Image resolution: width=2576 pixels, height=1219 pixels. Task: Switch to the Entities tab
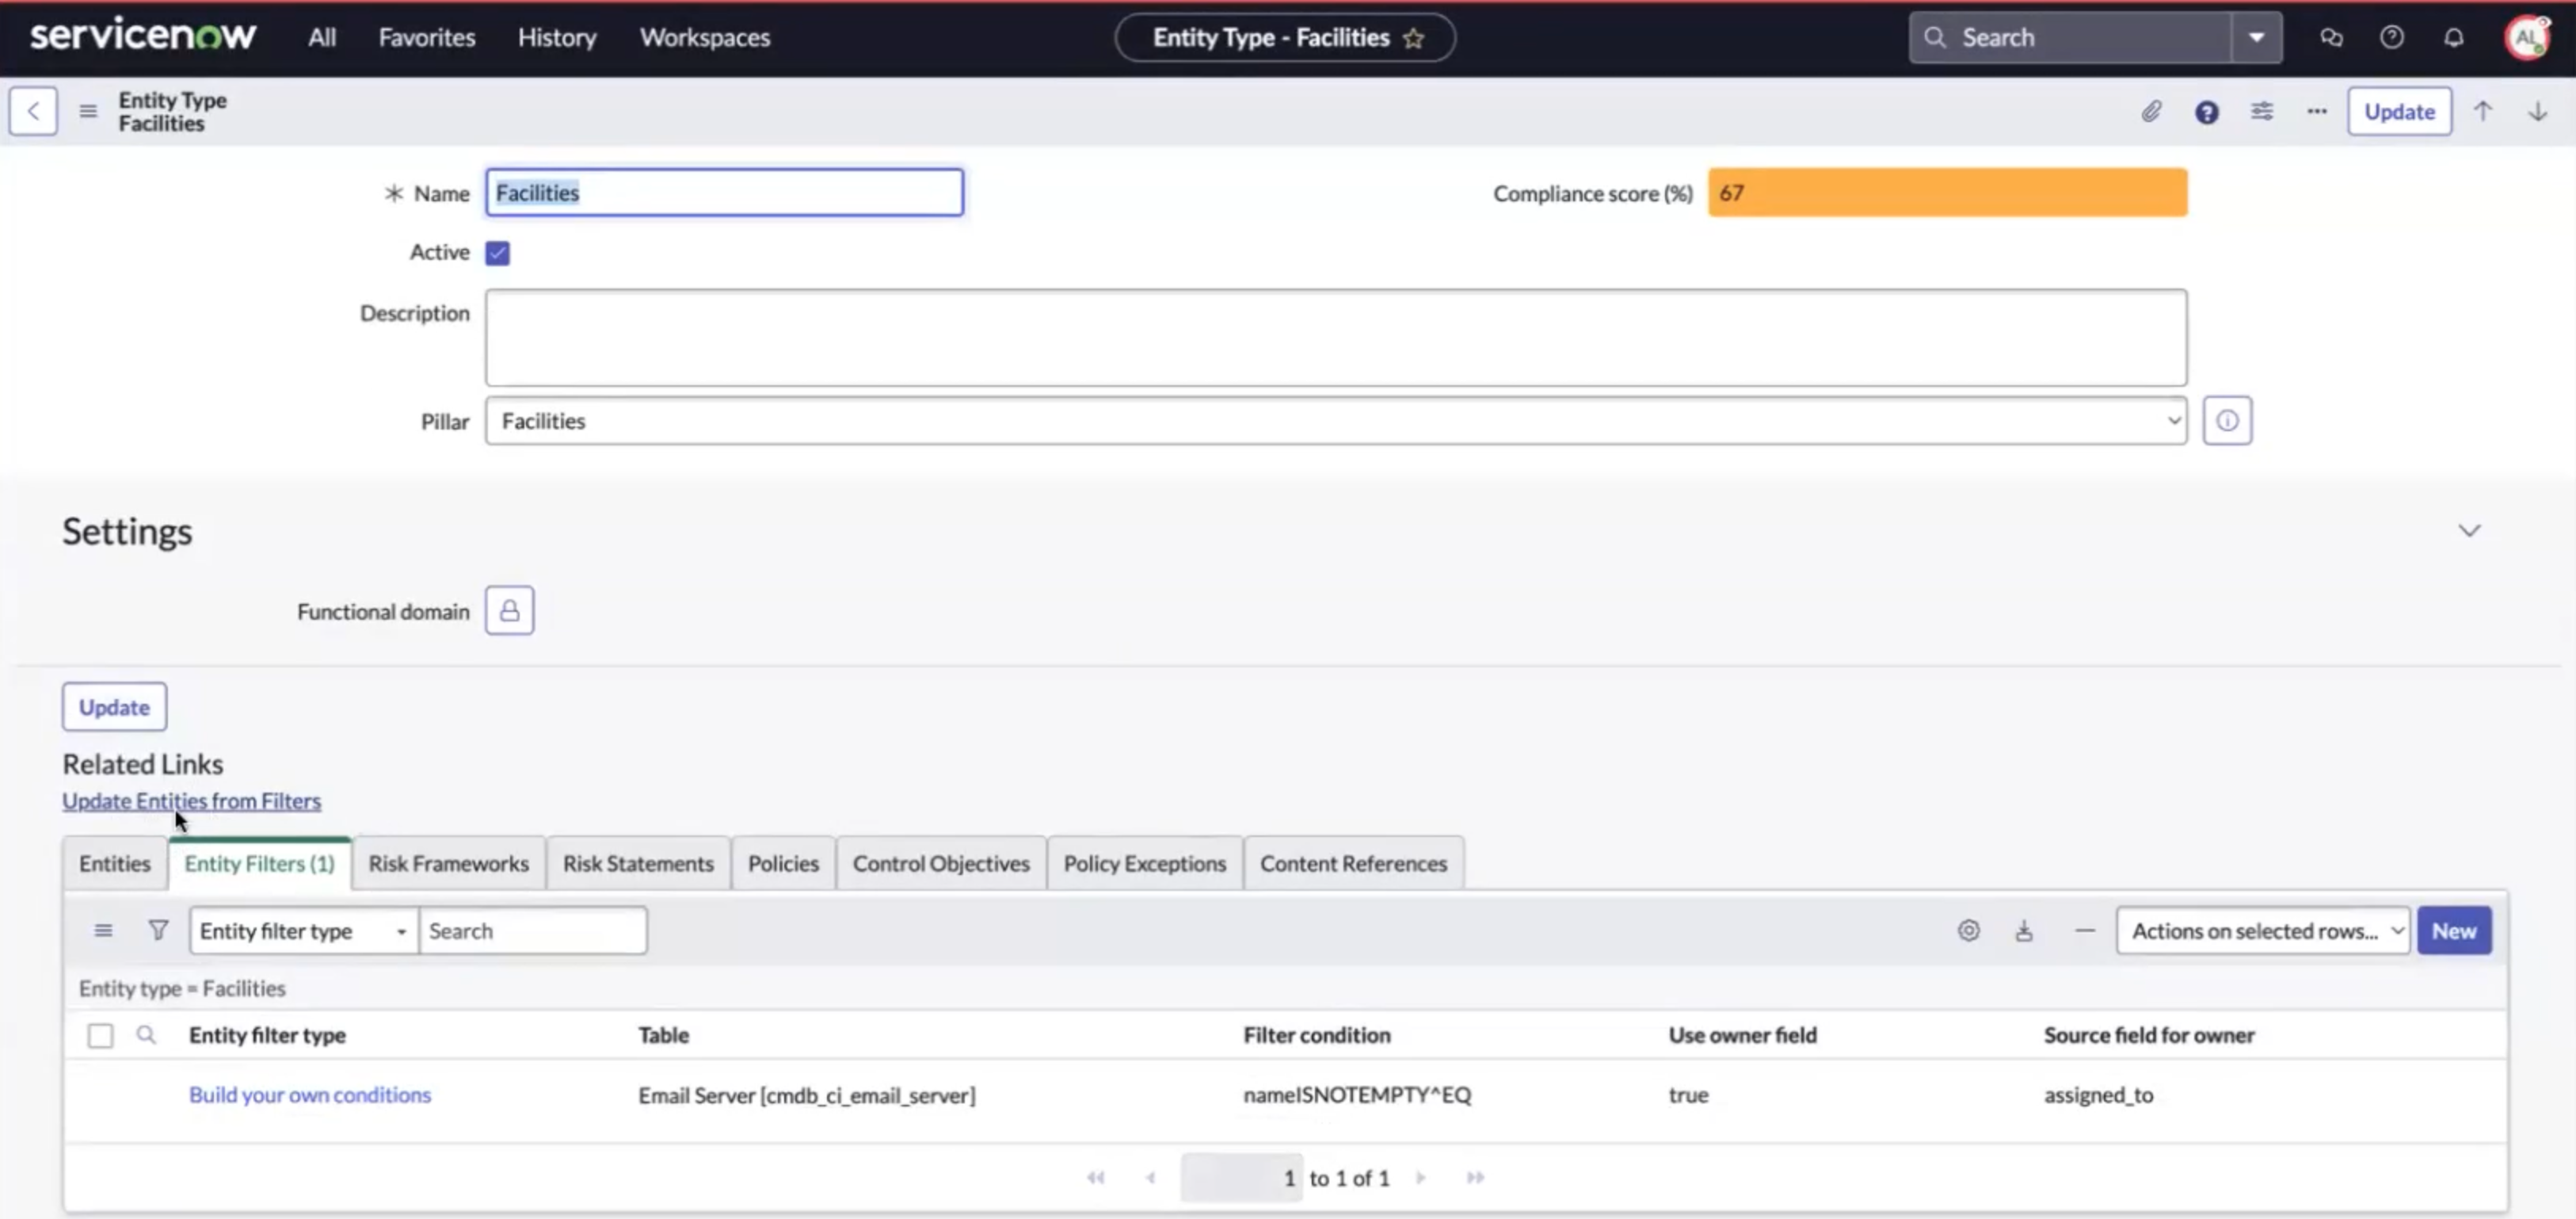(x=115, y=862)
